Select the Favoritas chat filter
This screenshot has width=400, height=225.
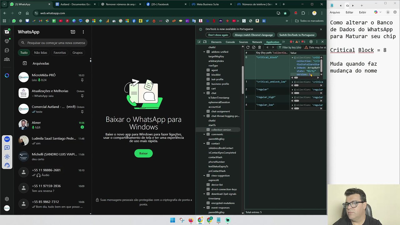(60, 52)
